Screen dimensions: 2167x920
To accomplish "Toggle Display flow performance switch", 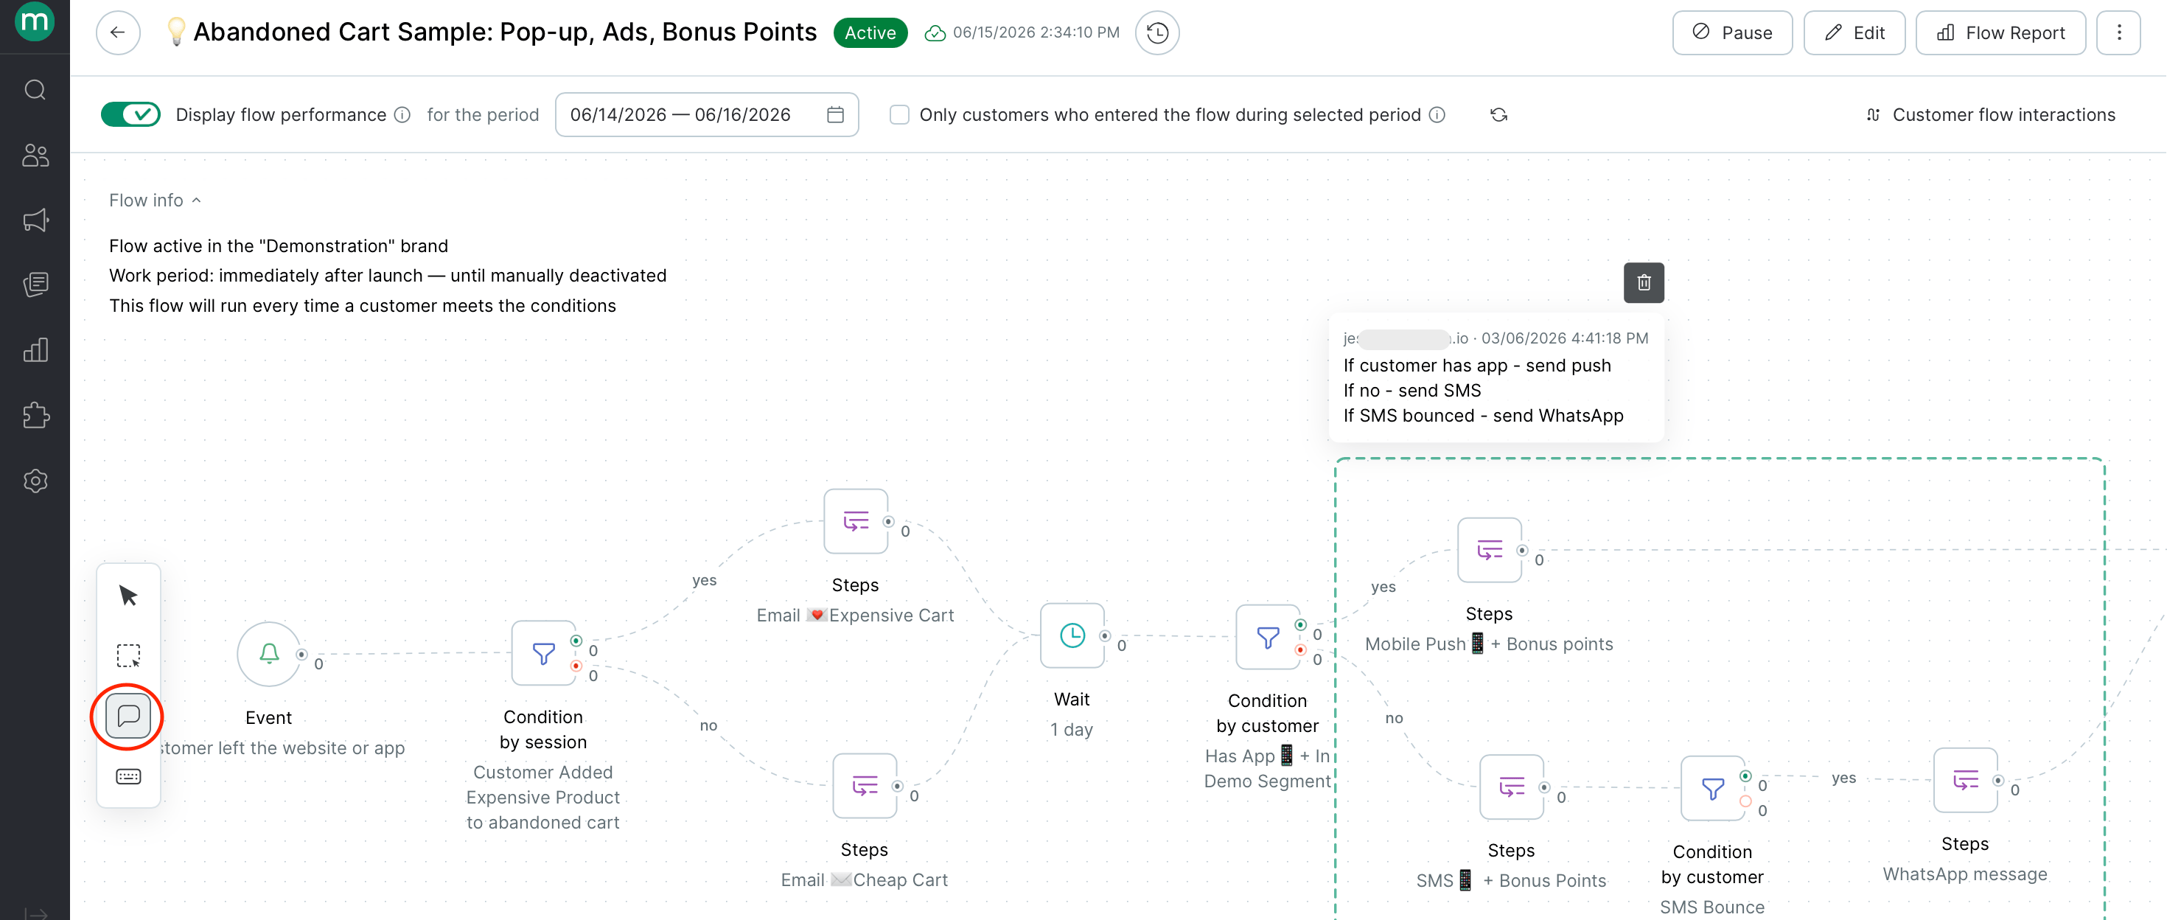I will tap(130, 114).
